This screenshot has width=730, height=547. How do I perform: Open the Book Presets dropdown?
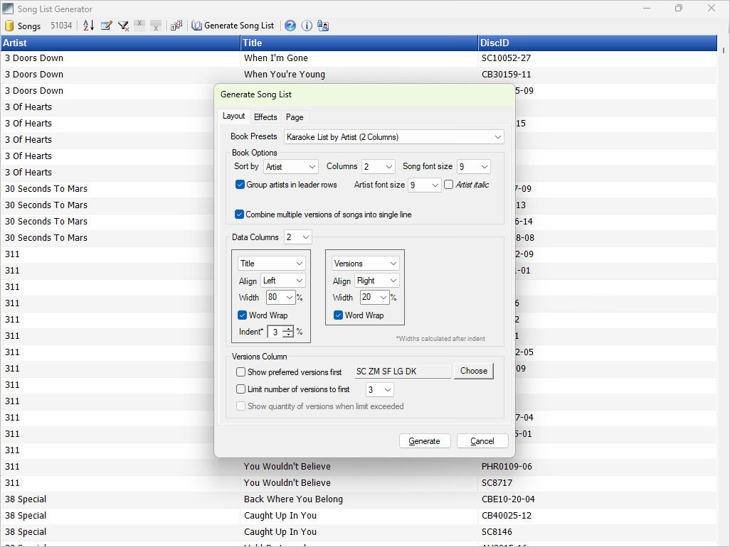pos(394,137)
